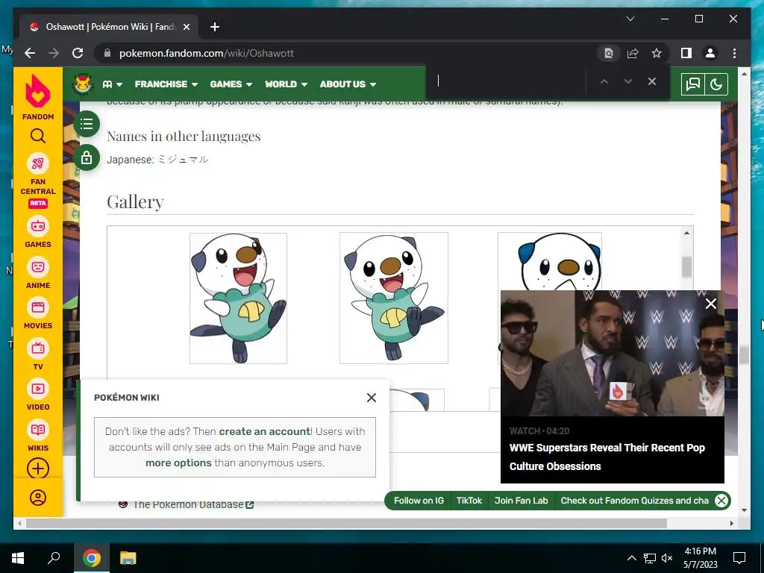Open the TV sidebar icon
The width and height of the screenshot is (764, 573).
38,348
